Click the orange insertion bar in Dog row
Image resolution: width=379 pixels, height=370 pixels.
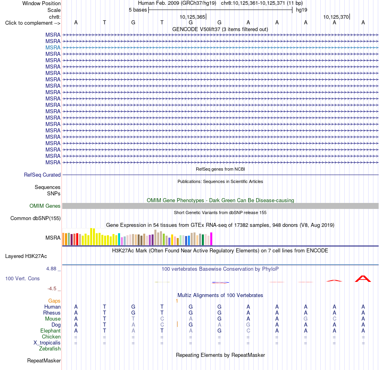click(177, 325)
